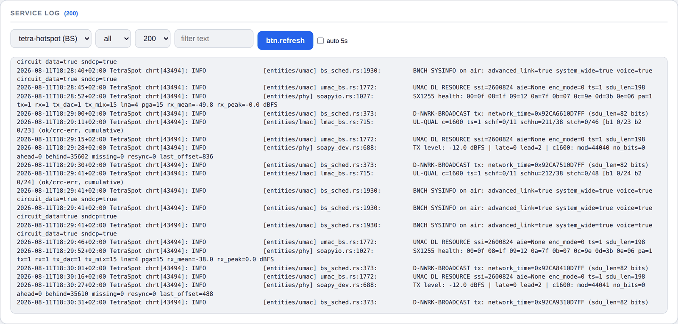Click the SERVICE LOG heading
Image resolution: width=678 pixels, height=324 pixels.
pyautogui.click(x=35, y=13)
